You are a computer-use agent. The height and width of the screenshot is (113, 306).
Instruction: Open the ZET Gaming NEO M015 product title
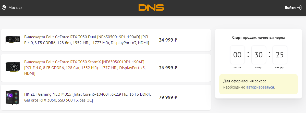[x=88, y=97]
